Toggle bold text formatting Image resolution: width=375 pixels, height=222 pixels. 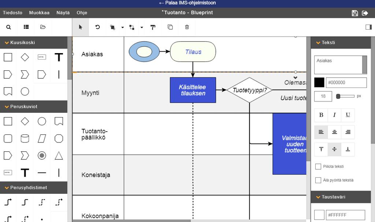[x=321, y=115]
